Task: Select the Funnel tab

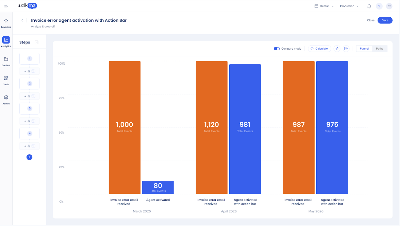Action: tap(364, 48)
